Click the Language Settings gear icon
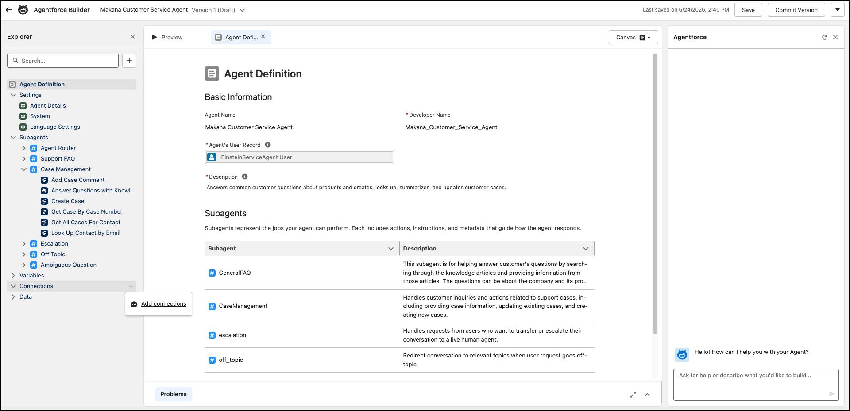 (x=23, y=127)
